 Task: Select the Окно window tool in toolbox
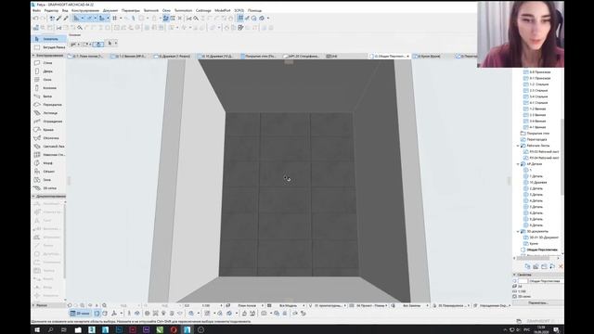(47, 80)
